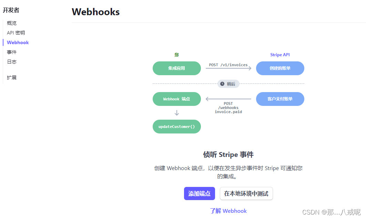
Task: Click the 侦听 Stripe 事件 heading
Action: coord(228,155)
